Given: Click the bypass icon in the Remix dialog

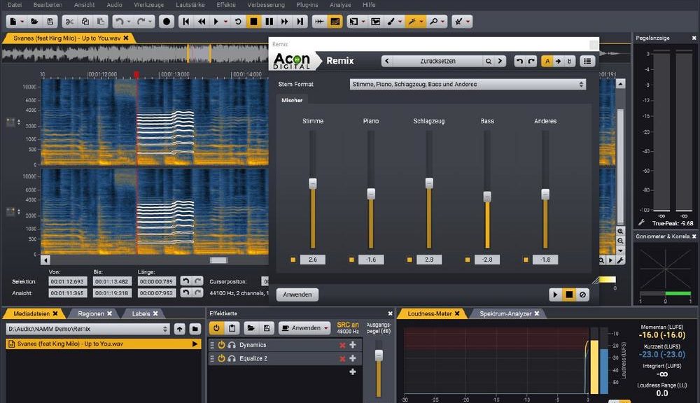Looking at the screenshot, I should (x=582, y=295).
